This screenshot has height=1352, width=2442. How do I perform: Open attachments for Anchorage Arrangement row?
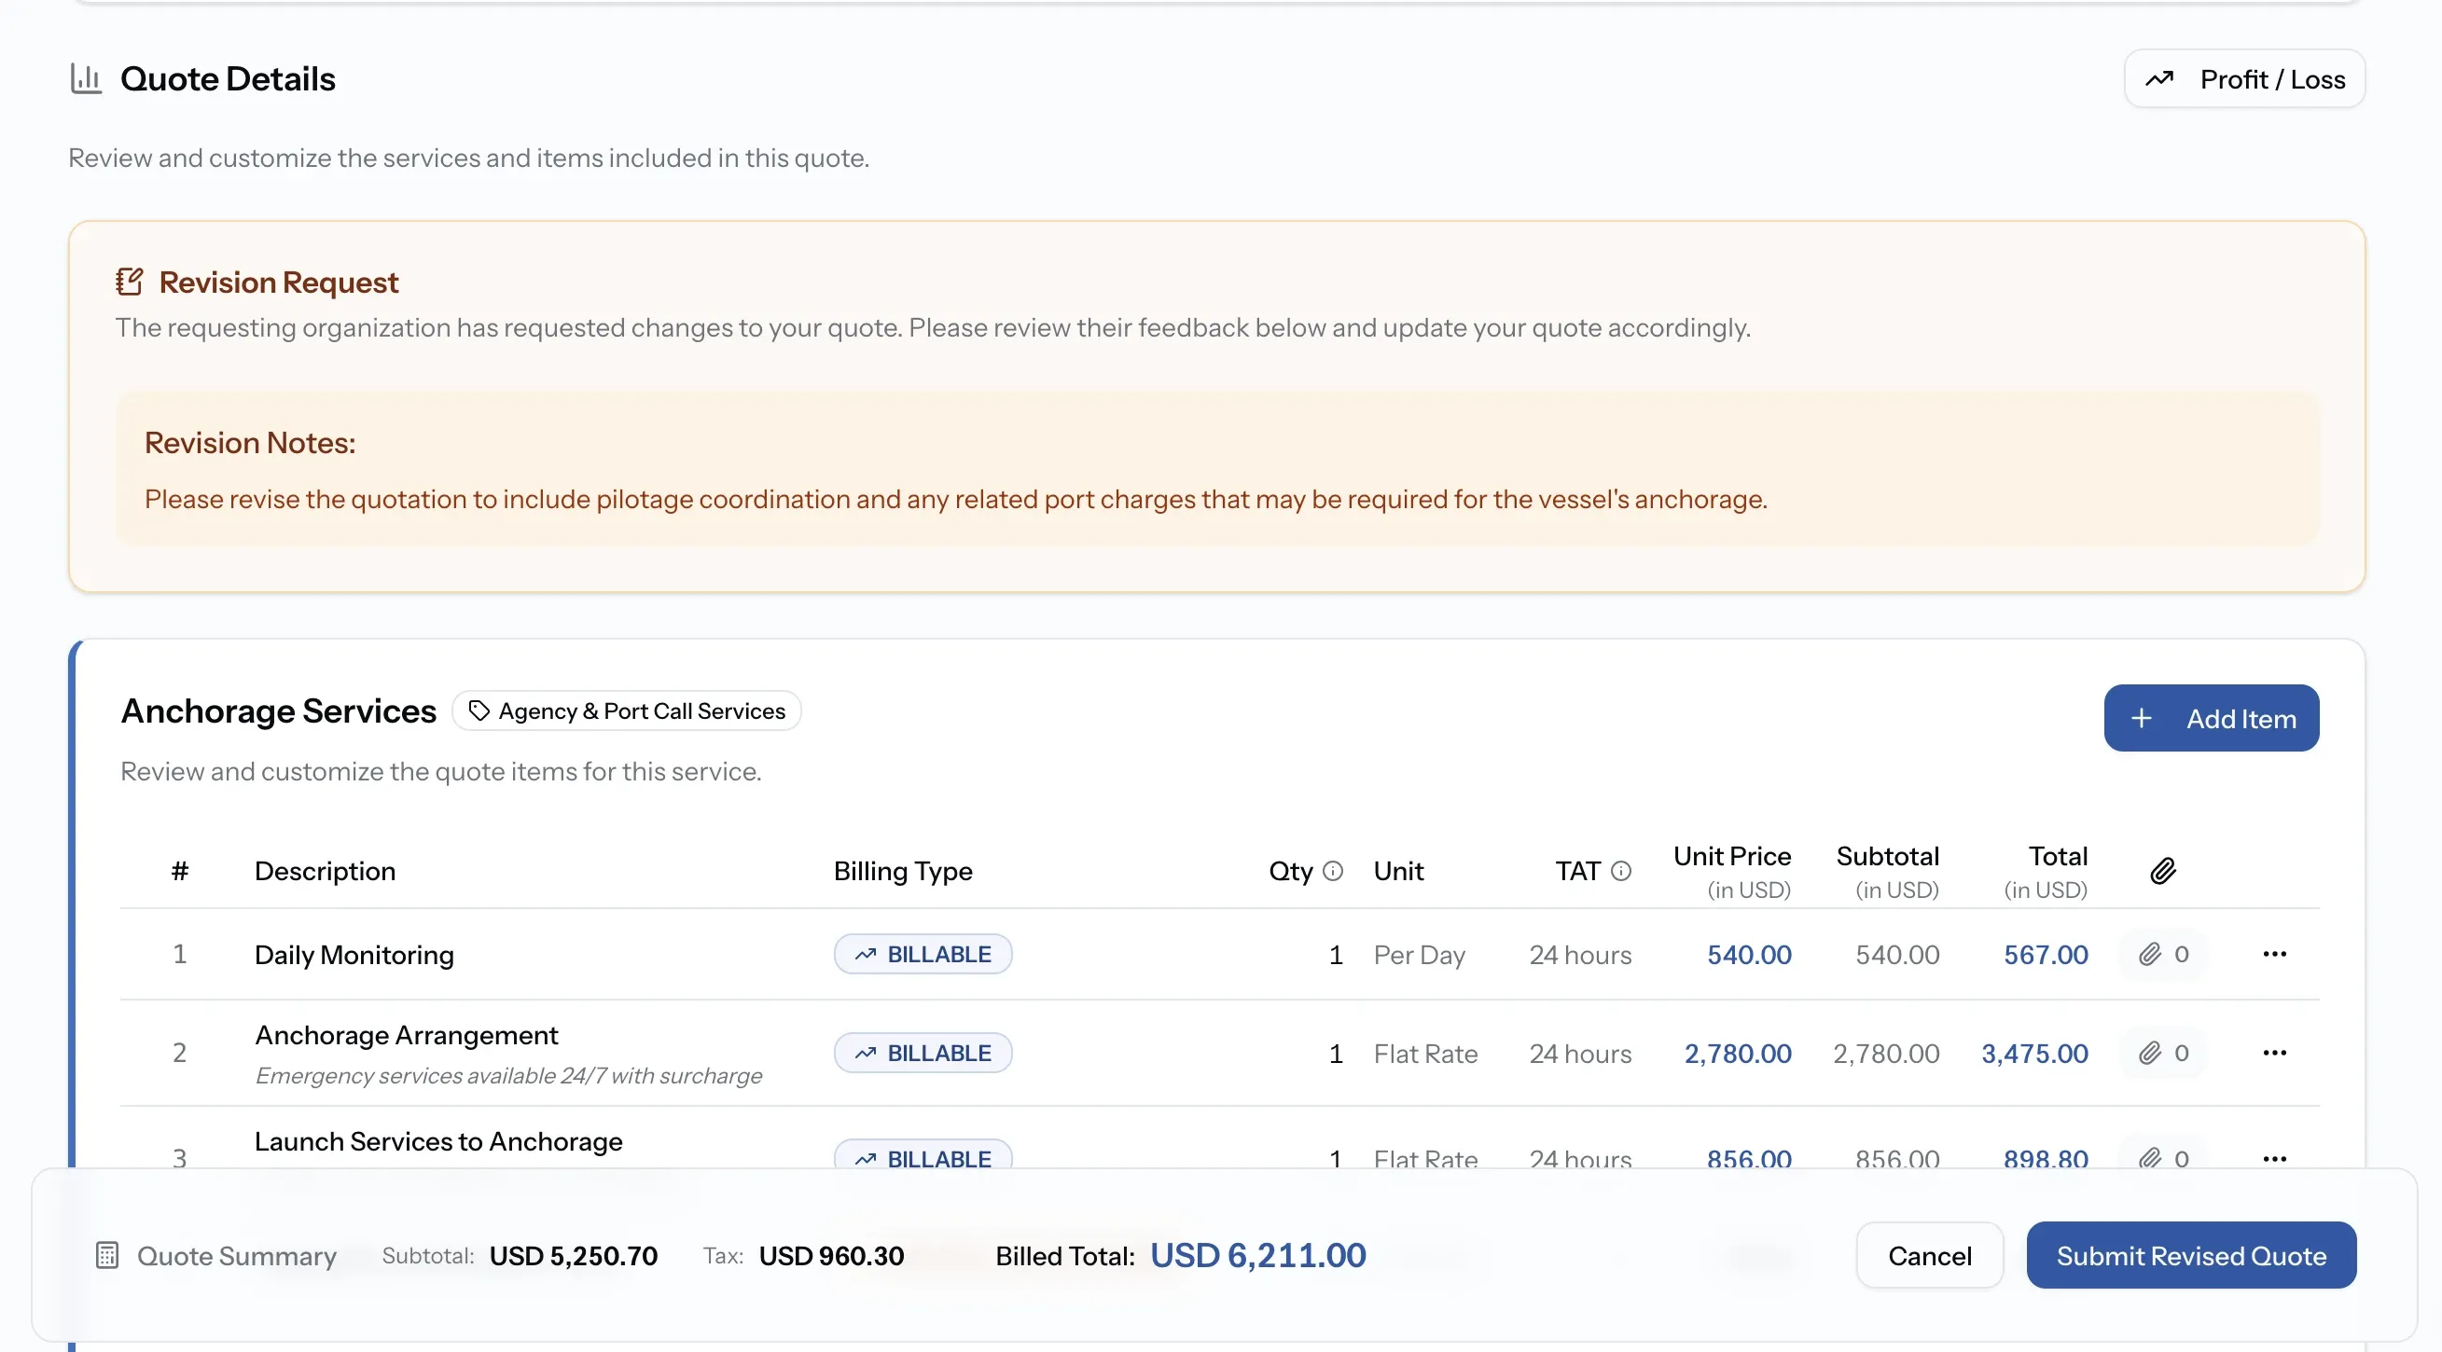(2163, 1053)
